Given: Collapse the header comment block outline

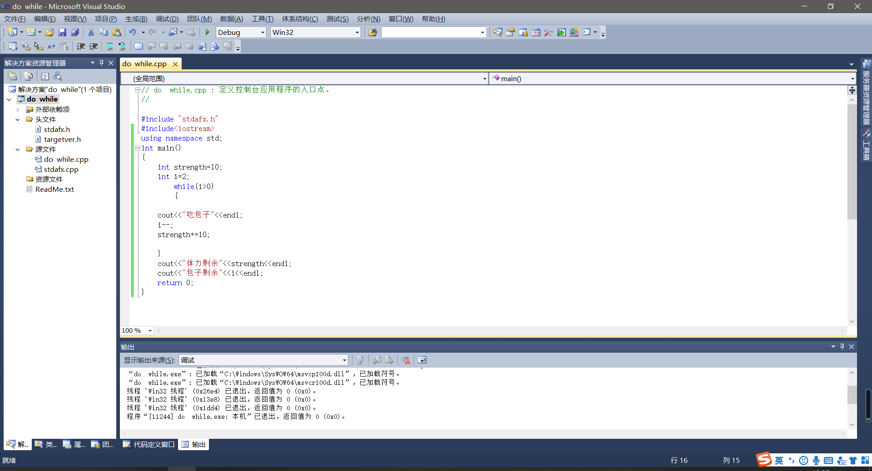Looking at the screenshot, I should (137, 90).
